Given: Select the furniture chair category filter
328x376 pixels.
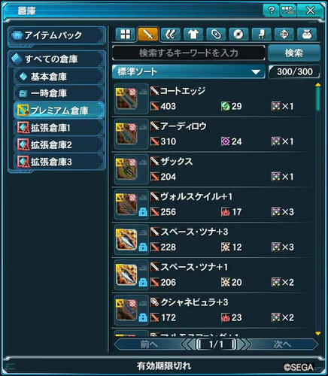Looking at the screenshot, I should pos(261,34).
